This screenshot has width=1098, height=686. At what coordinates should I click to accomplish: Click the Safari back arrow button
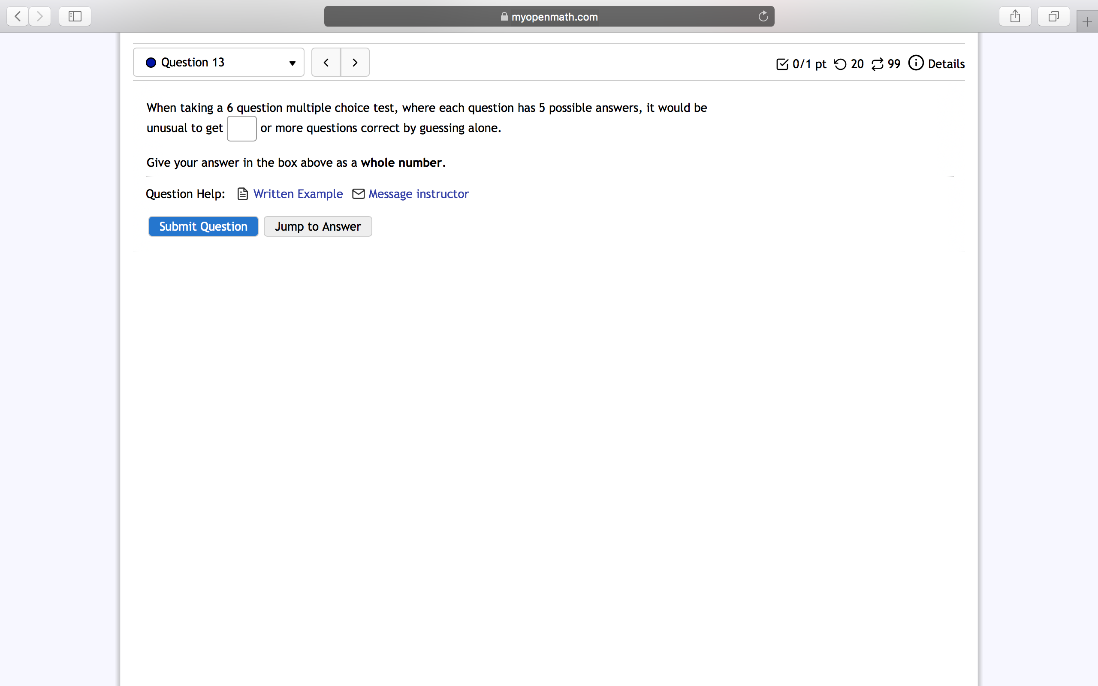click(x=18, y=17)
